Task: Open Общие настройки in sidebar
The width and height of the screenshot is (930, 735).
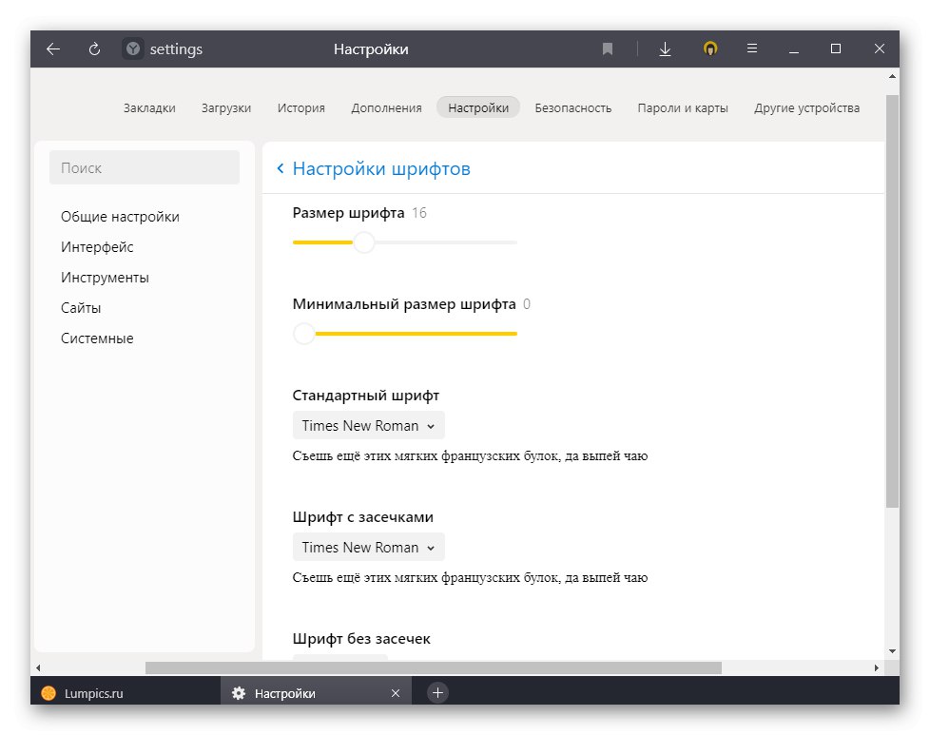Action: 120,217
